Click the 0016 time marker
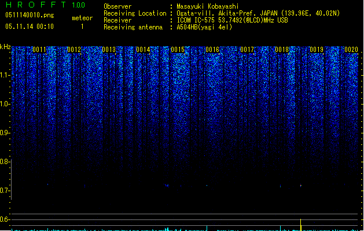This screenshot has width=364, height=231. click(x=212, y=50)
